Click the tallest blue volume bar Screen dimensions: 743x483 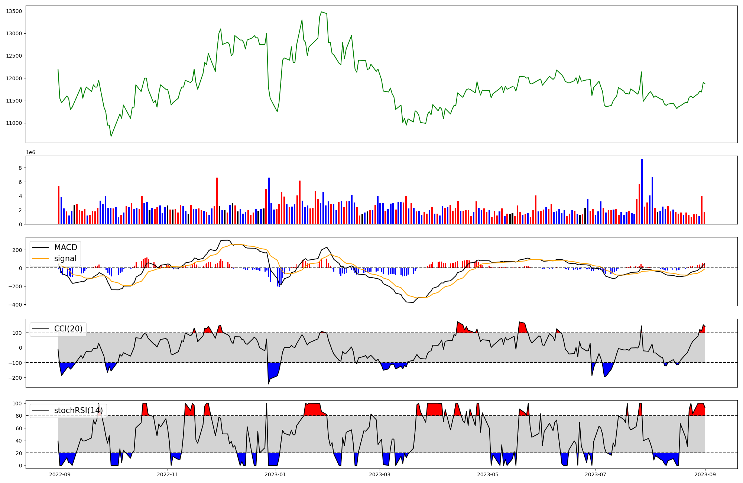point(642,191)
